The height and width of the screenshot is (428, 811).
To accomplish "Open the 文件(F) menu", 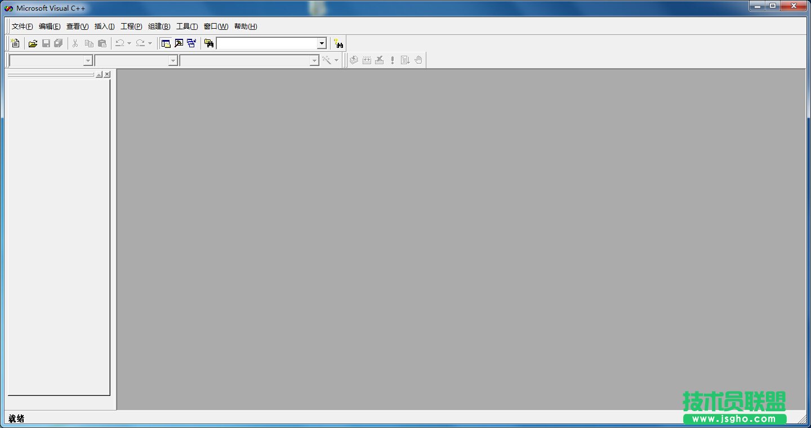I will point(22,26).
